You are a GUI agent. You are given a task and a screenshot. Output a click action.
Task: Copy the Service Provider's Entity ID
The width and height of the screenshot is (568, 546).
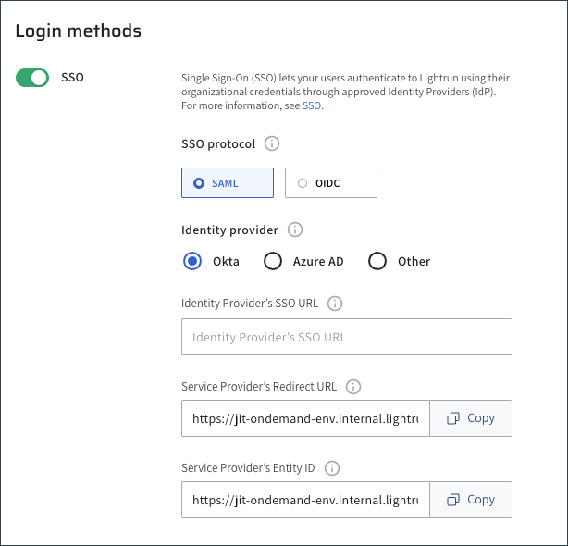tap(471, 500)
